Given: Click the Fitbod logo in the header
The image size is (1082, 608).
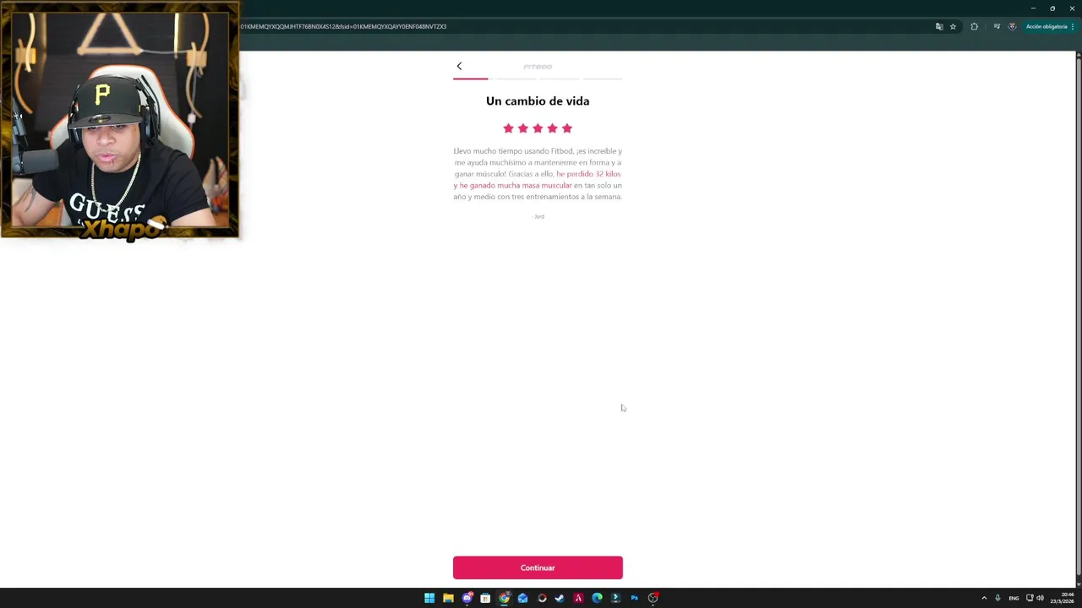Looking at the screenshot, I should pyautogui.click(x=538, y=67).
